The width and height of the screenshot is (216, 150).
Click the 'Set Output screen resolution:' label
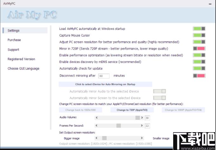(x=77, y=133)
